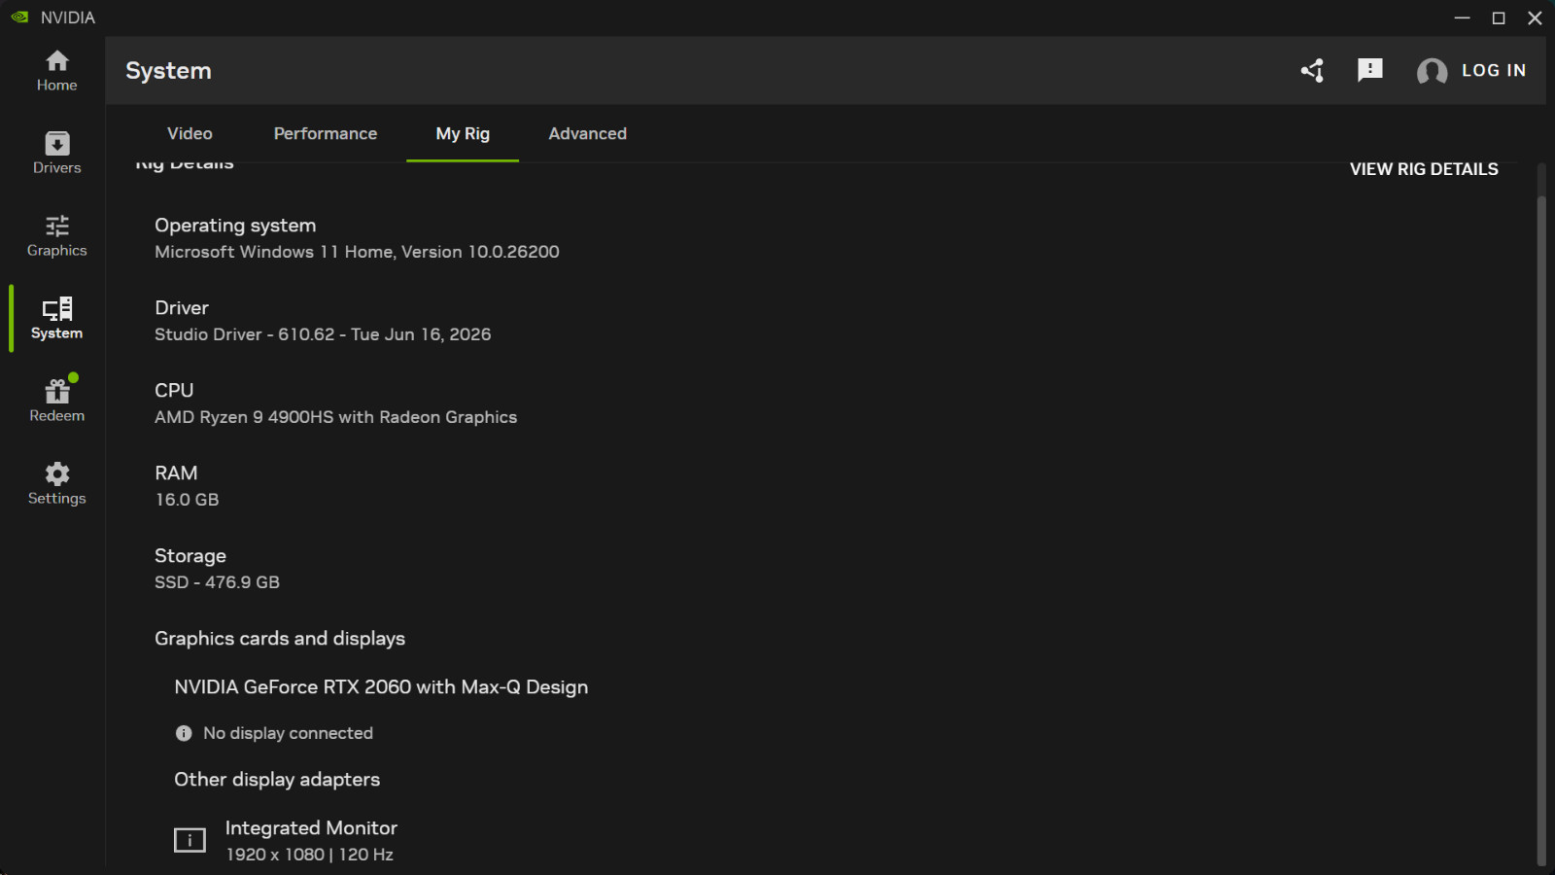Open Settings gear in sidebar
1555x875 pixels.
[56, 484]
